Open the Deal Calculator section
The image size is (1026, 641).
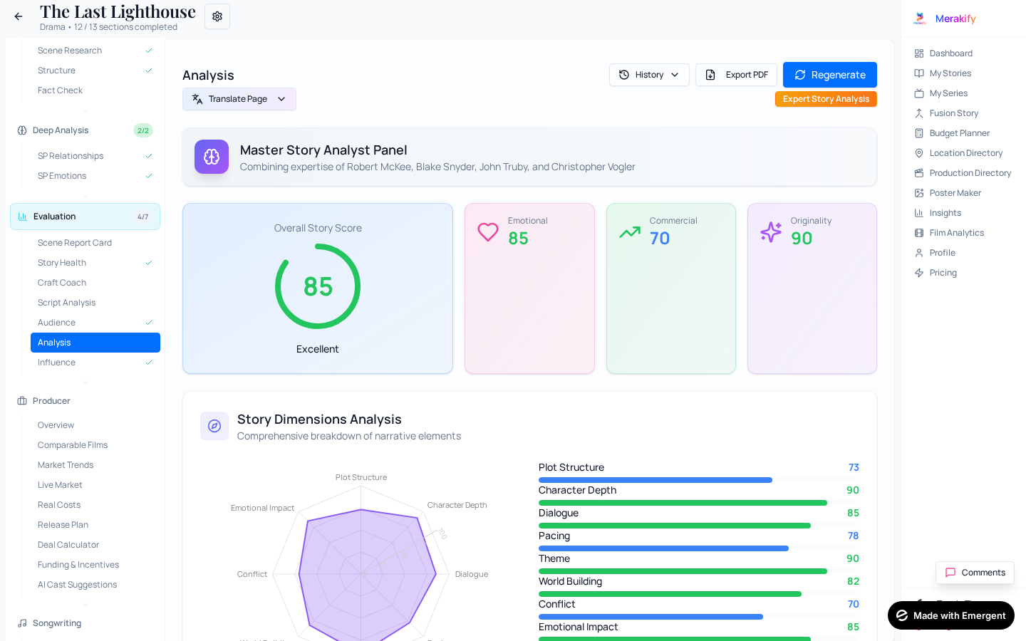coord(95,545)
